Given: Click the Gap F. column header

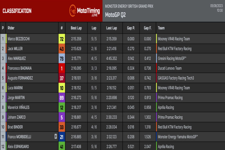Looking at the screenshot, I should click(147, 28).
